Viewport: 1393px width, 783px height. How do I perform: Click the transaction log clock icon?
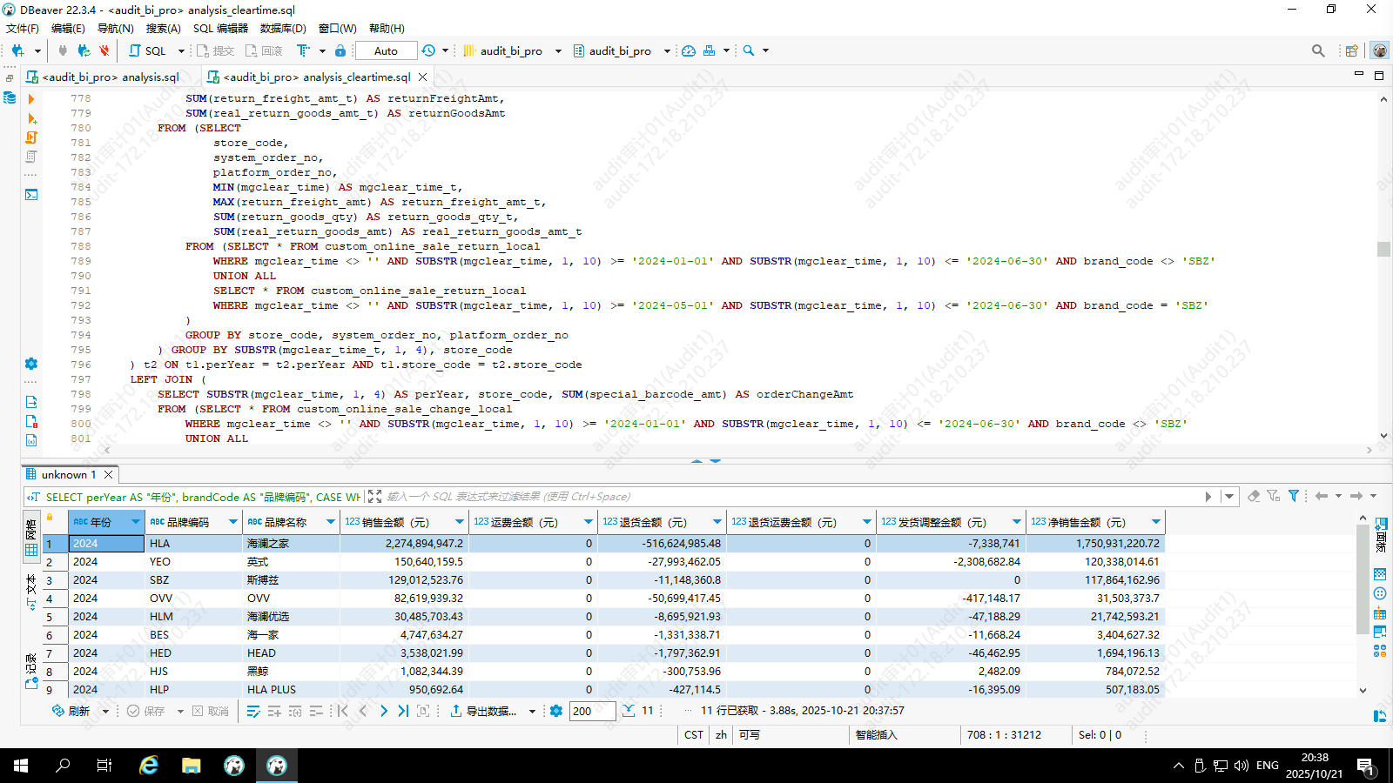coord(428,51)
